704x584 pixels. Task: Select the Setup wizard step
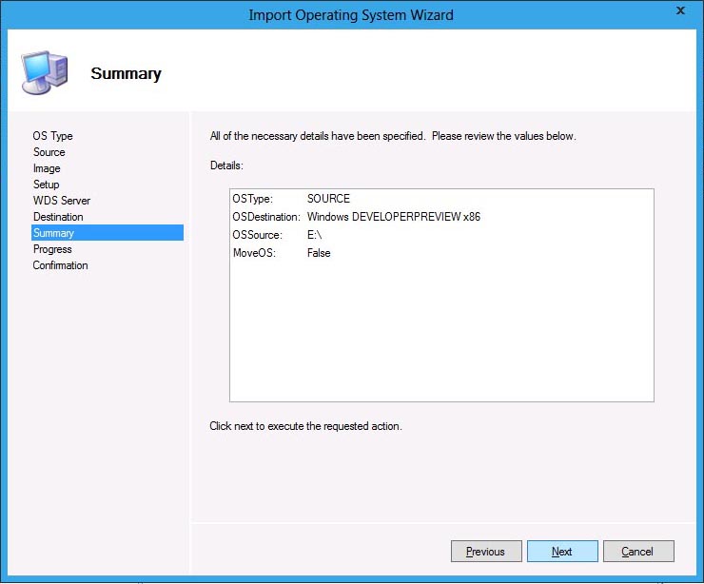point(47,185)
